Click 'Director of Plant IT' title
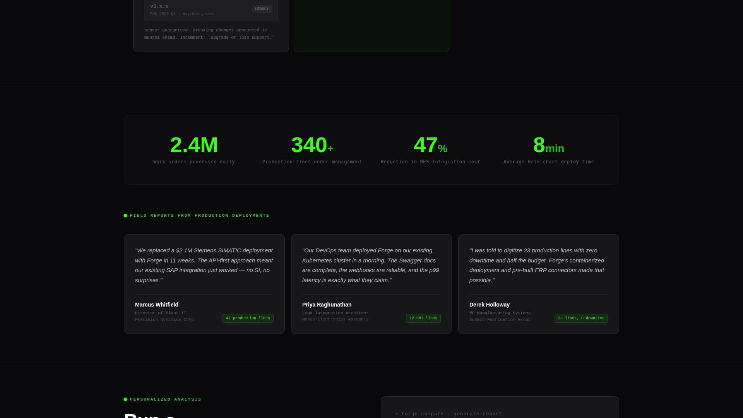743x418 pixels. (x=161, y=313)
